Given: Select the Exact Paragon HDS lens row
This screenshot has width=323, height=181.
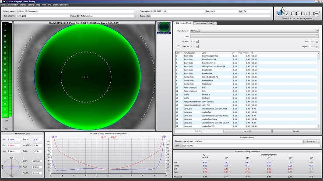Looking at the screenshot, I should point(246,56).
